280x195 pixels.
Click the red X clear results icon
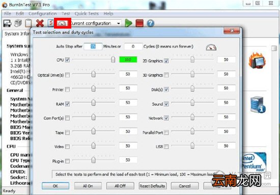click(x=40, y=23)
